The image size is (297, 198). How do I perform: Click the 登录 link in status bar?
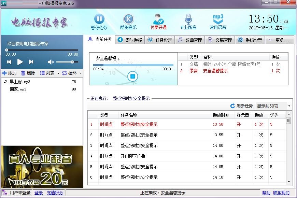click(39, 193)
